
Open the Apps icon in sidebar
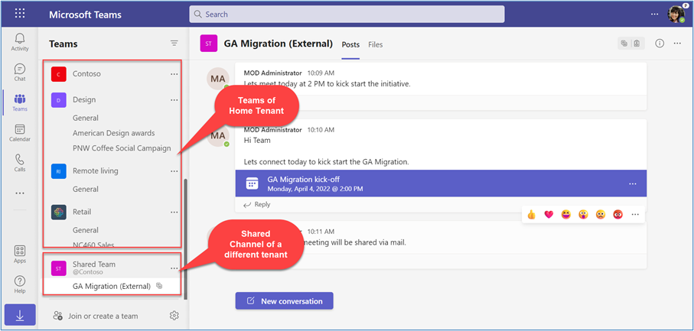click(x=20, y=255)
